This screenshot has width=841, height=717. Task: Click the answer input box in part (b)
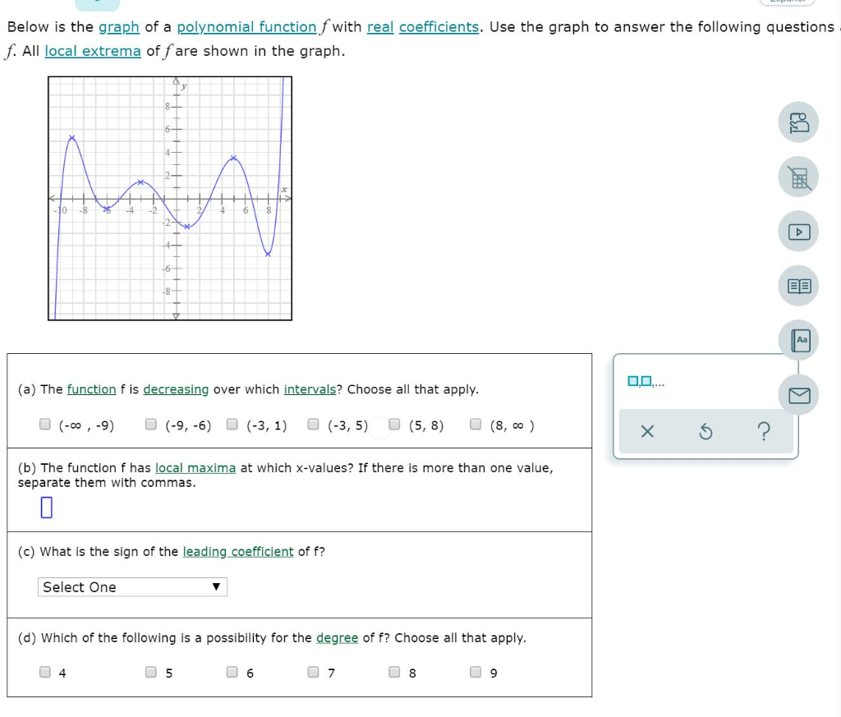[47, 507]
